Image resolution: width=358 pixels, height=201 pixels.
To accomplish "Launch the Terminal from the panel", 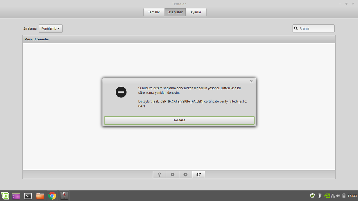I will pyautogui.click(x=28, y=196).
